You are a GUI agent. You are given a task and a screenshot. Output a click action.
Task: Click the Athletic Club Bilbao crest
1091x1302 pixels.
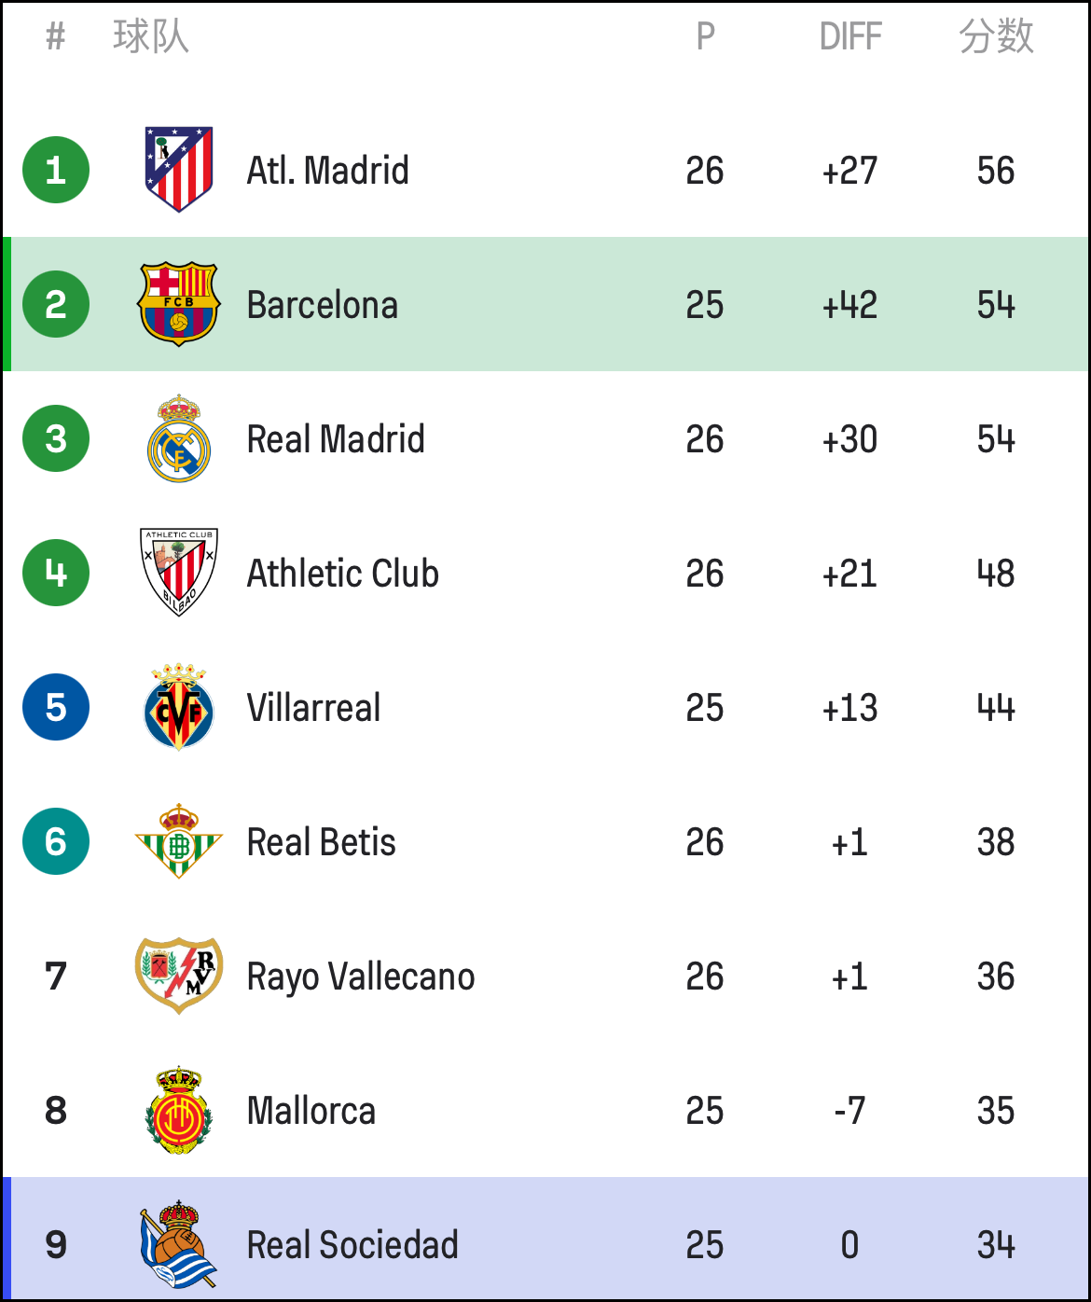coord(179,573)
